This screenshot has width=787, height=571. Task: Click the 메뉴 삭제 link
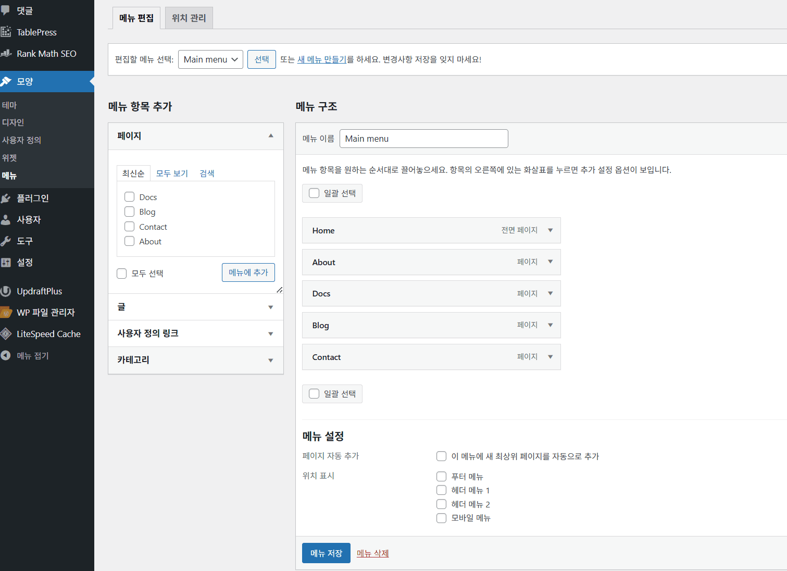(372, 553)
